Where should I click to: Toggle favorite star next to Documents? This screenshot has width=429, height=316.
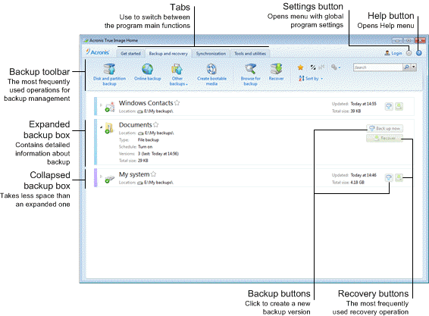point(155,124)
